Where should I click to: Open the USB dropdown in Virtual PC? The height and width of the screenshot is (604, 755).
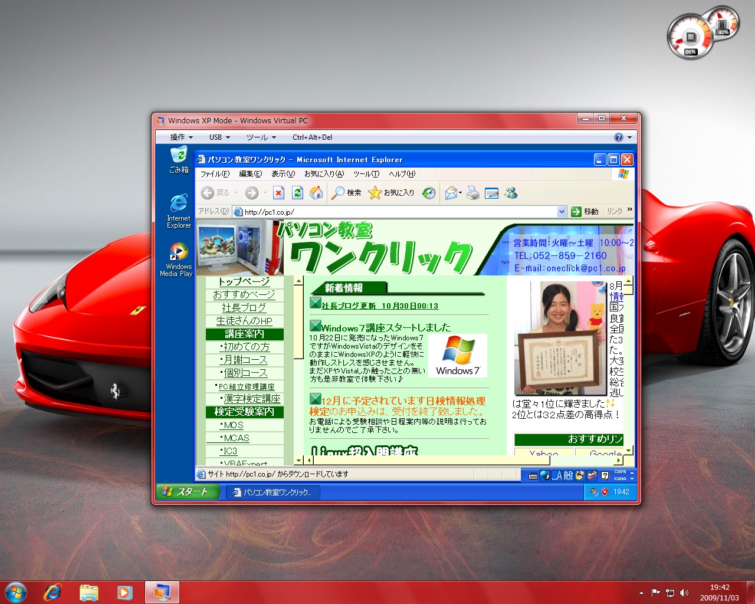[219, 137]
